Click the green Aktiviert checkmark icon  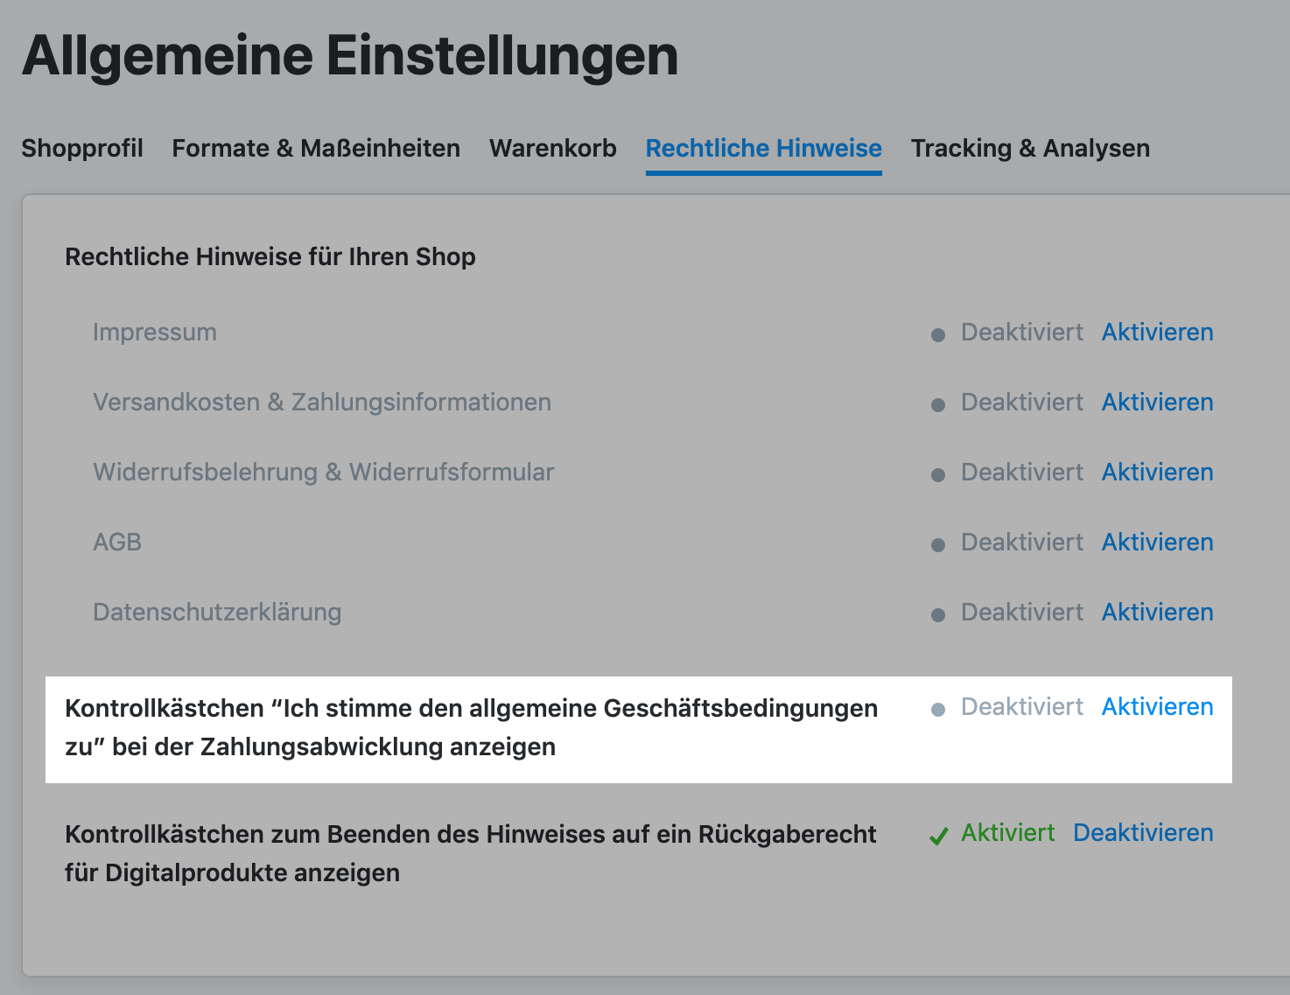(939, 837)
